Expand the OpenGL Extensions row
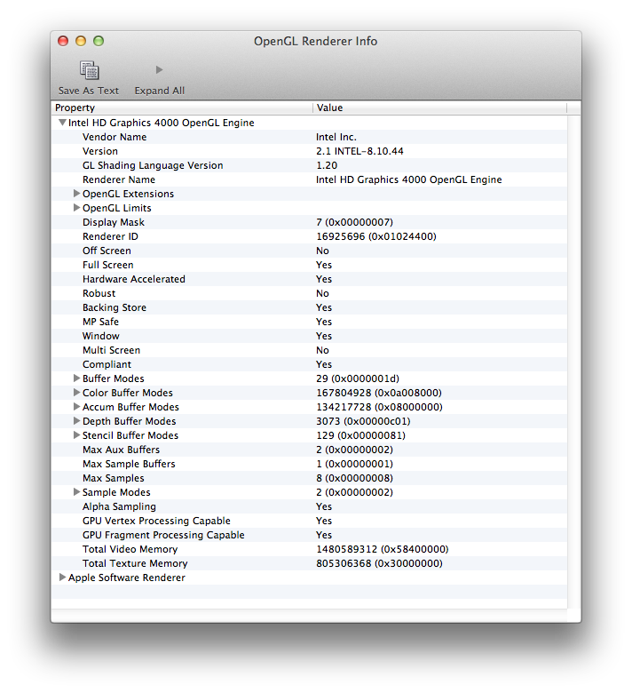This screenshot has width=632, height=693. click(76, 193)
